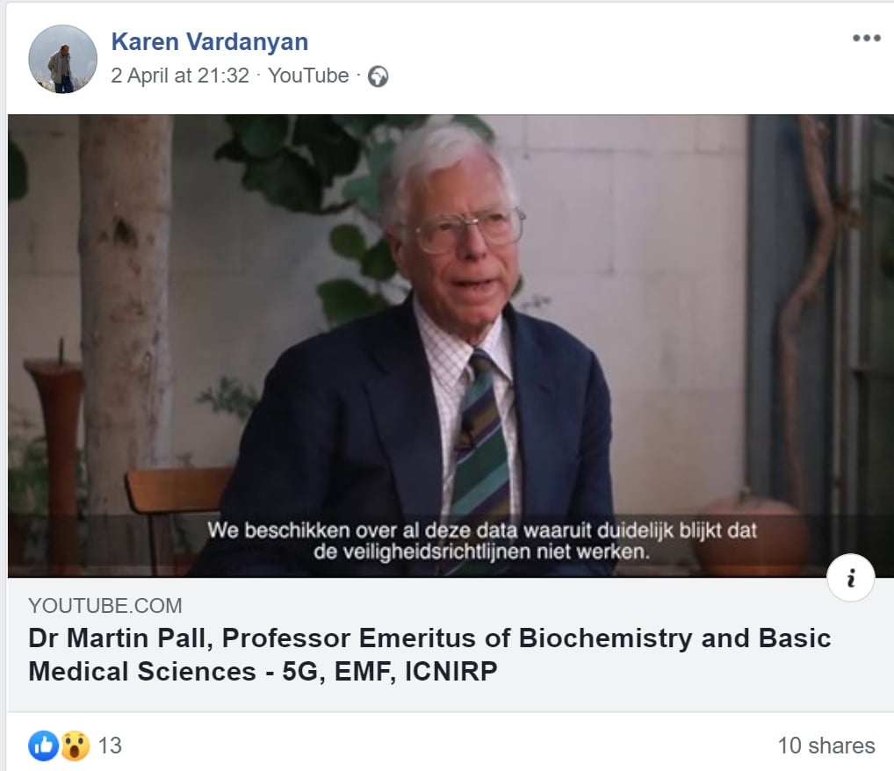Click the Wow reaction emoji icon

click(75, 746)
